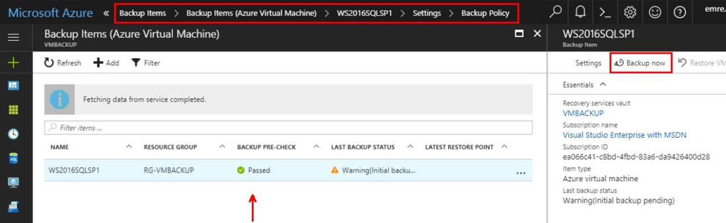Collapse the Essentials section
Viewport: 726px width, 223px height.
(x=603, y=85)
